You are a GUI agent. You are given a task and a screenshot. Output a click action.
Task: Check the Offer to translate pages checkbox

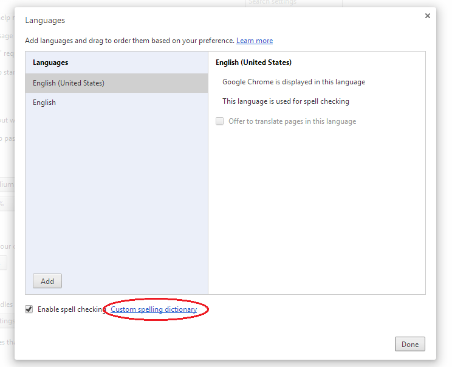click(220, 121)
